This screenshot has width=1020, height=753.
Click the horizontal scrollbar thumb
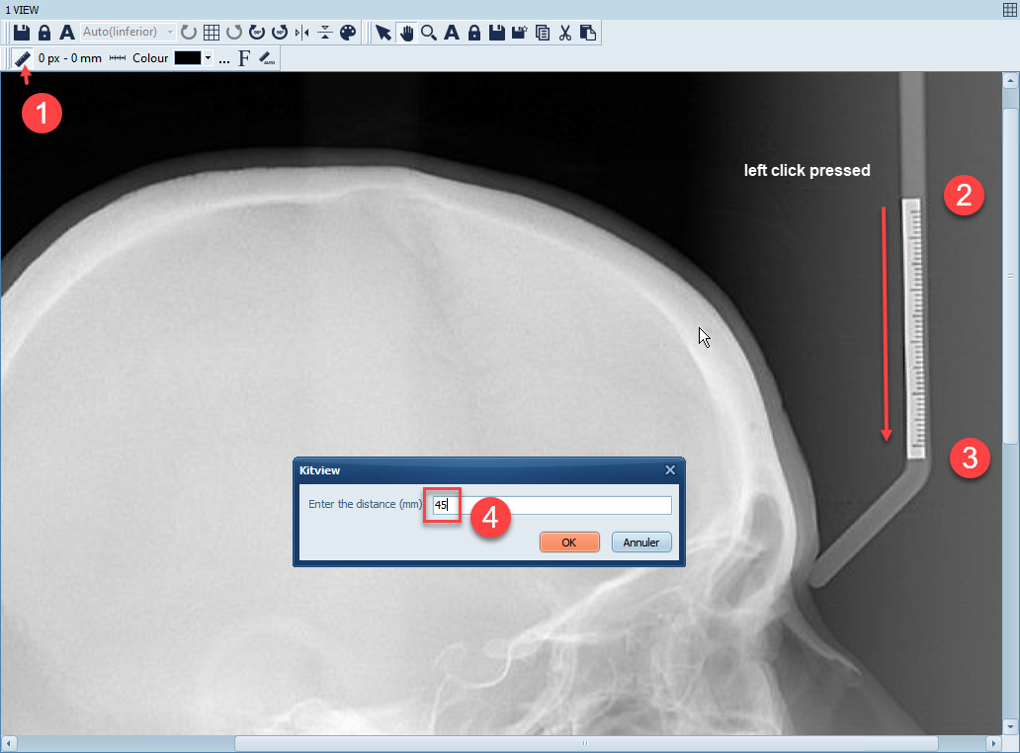(585, 743)
